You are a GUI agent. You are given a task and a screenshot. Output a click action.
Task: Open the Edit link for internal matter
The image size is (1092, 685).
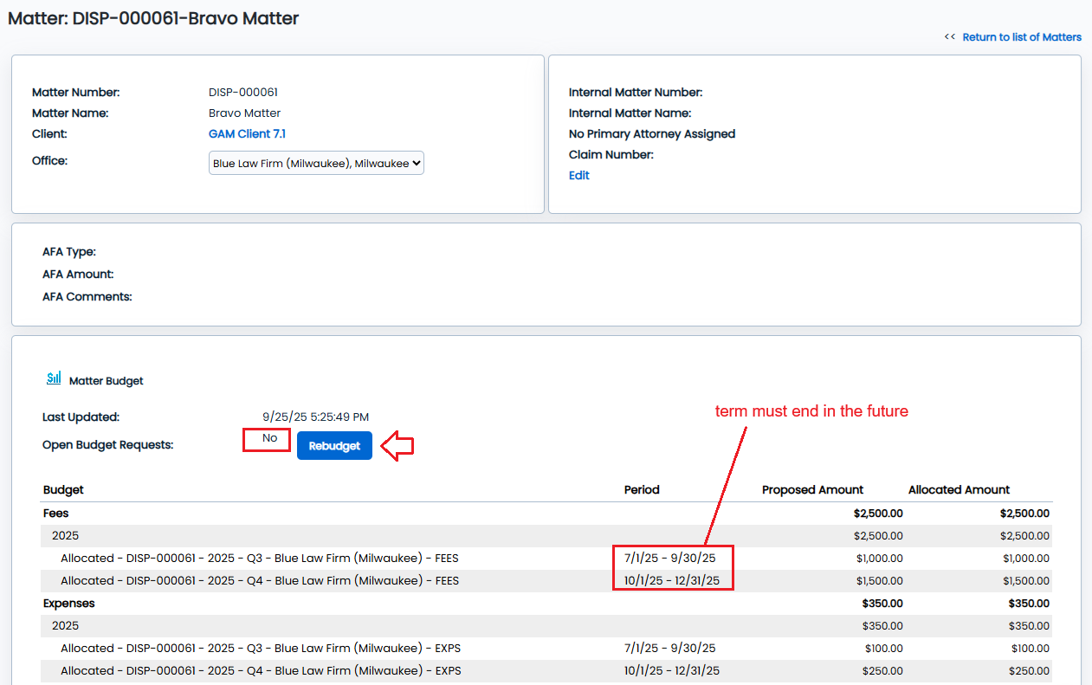tap(578, 176)
